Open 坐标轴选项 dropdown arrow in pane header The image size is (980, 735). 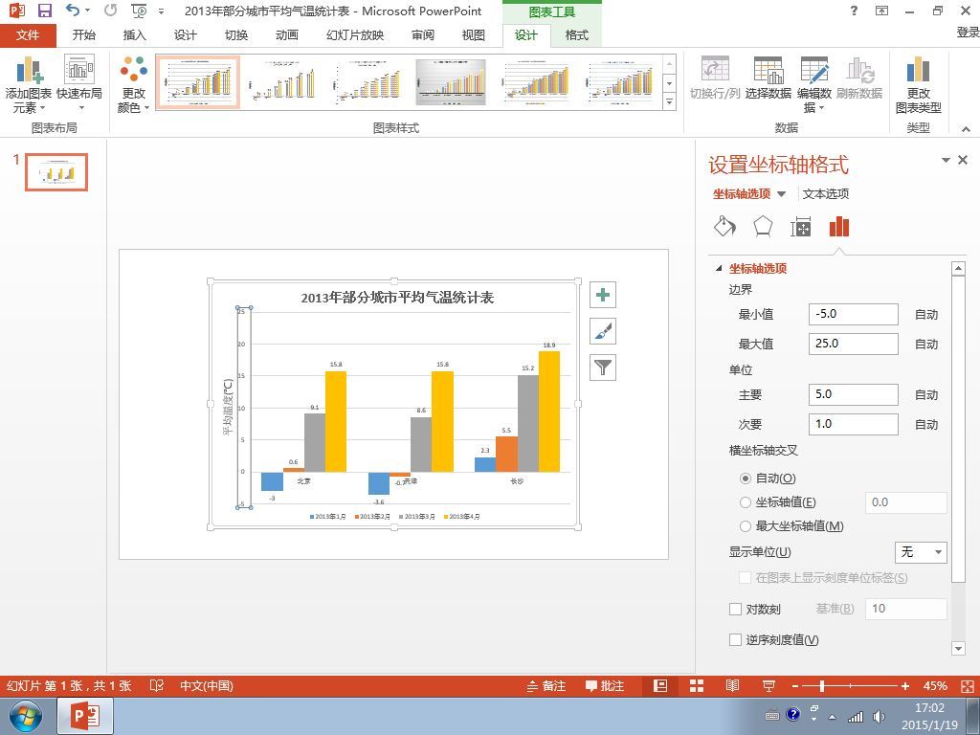coord(781,194)
